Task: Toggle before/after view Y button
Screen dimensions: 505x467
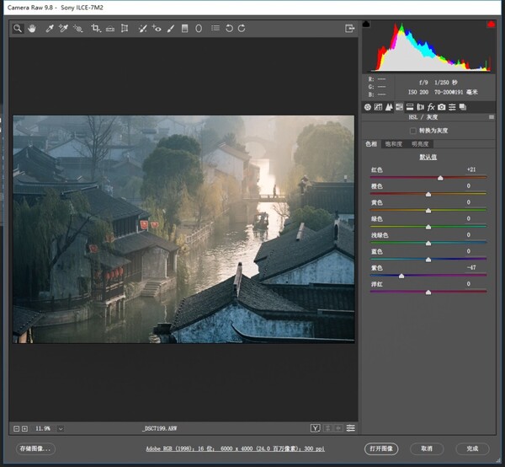Action: (x=316, y=428)
